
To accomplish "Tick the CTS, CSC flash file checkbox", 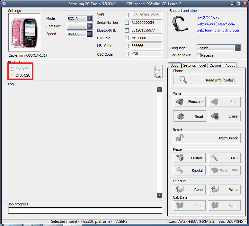I will click(12, 75).
